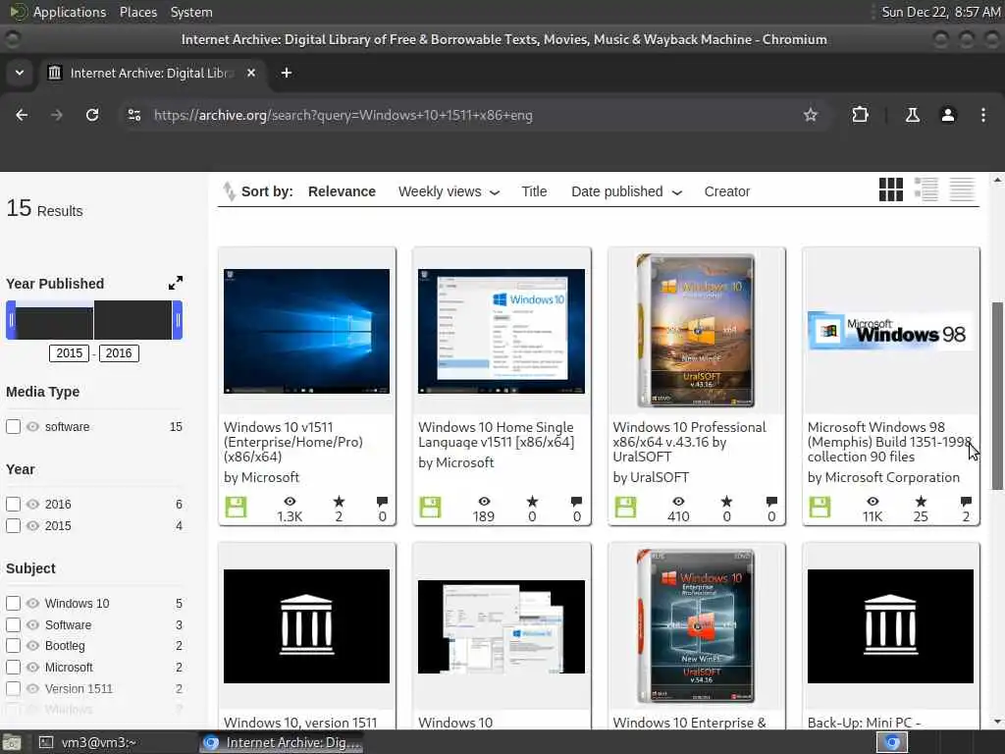Switch to extended list view icon
The width and height of the screenshot is (1005, 754).
pos(926,189)
